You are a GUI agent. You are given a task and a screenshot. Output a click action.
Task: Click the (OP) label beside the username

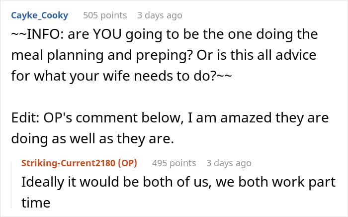click(x=128, y=163)
